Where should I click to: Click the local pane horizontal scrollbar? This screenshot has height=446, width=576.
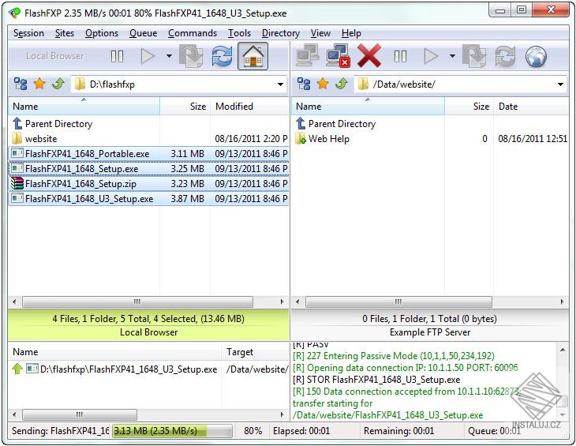click(137, 302)
